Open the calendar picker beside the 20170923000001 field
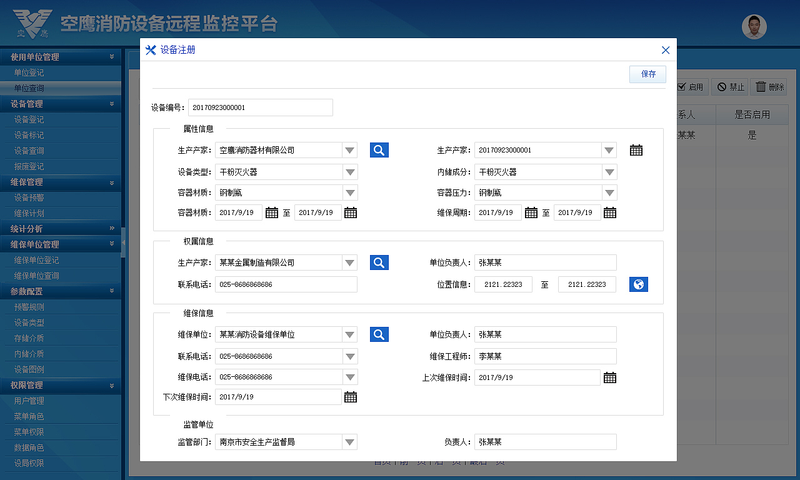The height and width of the screenshot is (480, 800). [x=636, y=149]
